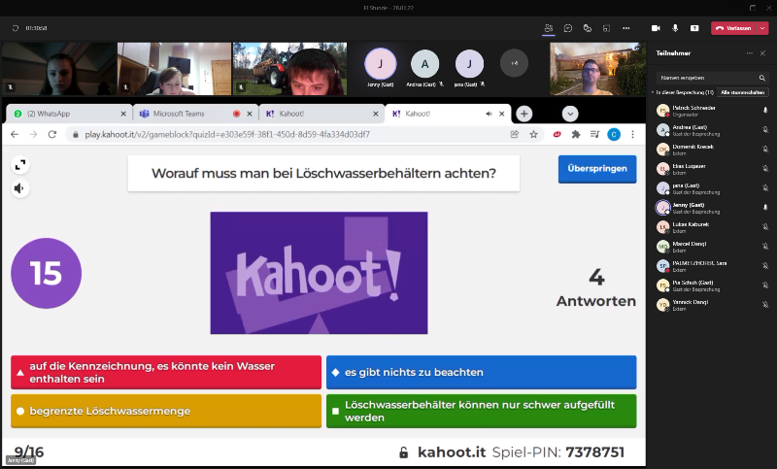Enter Kahoot fullscreen mode

pyautogui.click(x=20, y=165)
